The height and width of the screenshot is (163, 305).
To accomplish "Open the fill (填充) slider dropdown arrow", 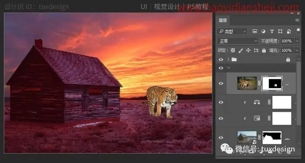I will pos(297,50).
